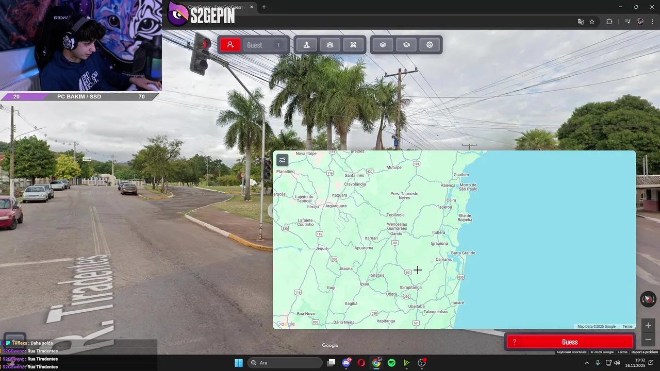Click Dário Meira on the map
Screen dimensions: 660x371
pos(344,322)
